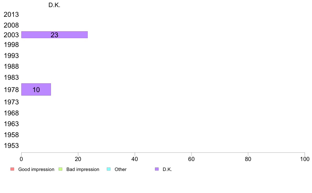The width and height of the screenshot is (312, 193).
Task: Click the Good impression red legend swatch
Action: [x=12, y=169]
